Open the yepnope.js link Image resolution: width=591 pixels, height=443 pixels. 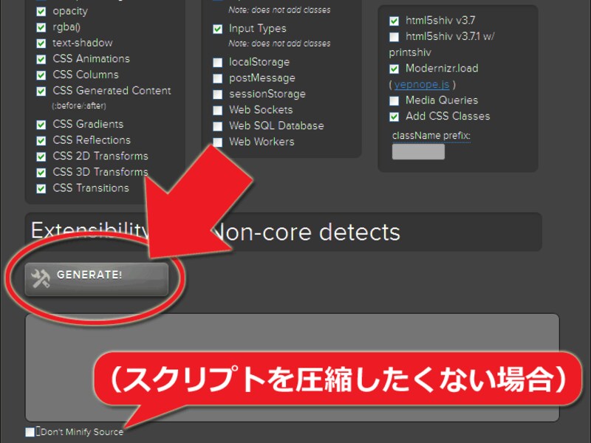coord(421,84)
